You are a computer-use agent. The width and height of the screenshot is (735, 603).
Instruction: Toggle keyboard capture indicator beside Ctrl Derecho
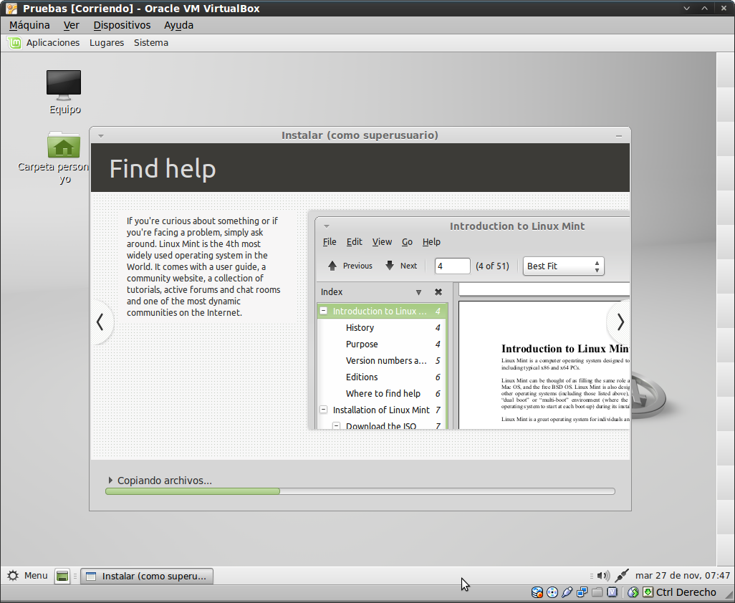pos(648,592)
